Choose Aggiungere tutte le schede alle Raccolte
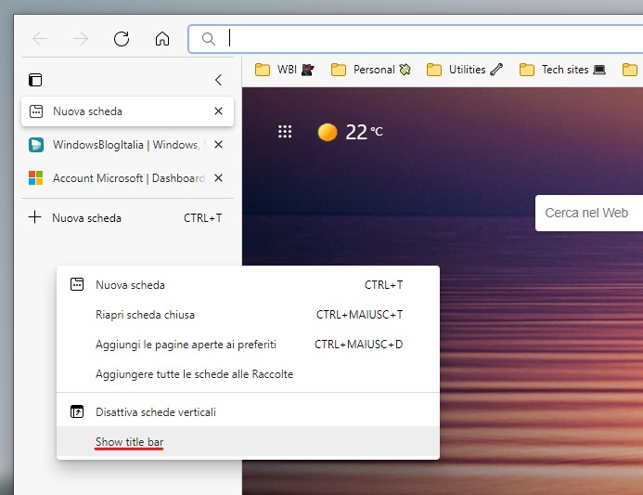The width and height of the screenshot is (643, 495). point(248,374)
